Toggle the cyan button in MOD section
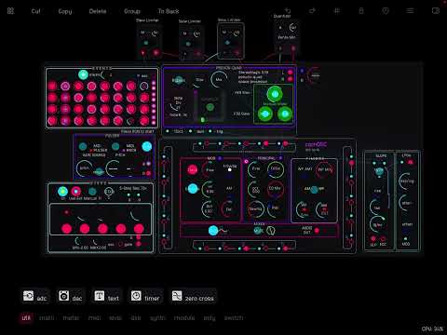The image size is (447, 335). (x=193, y=189)
